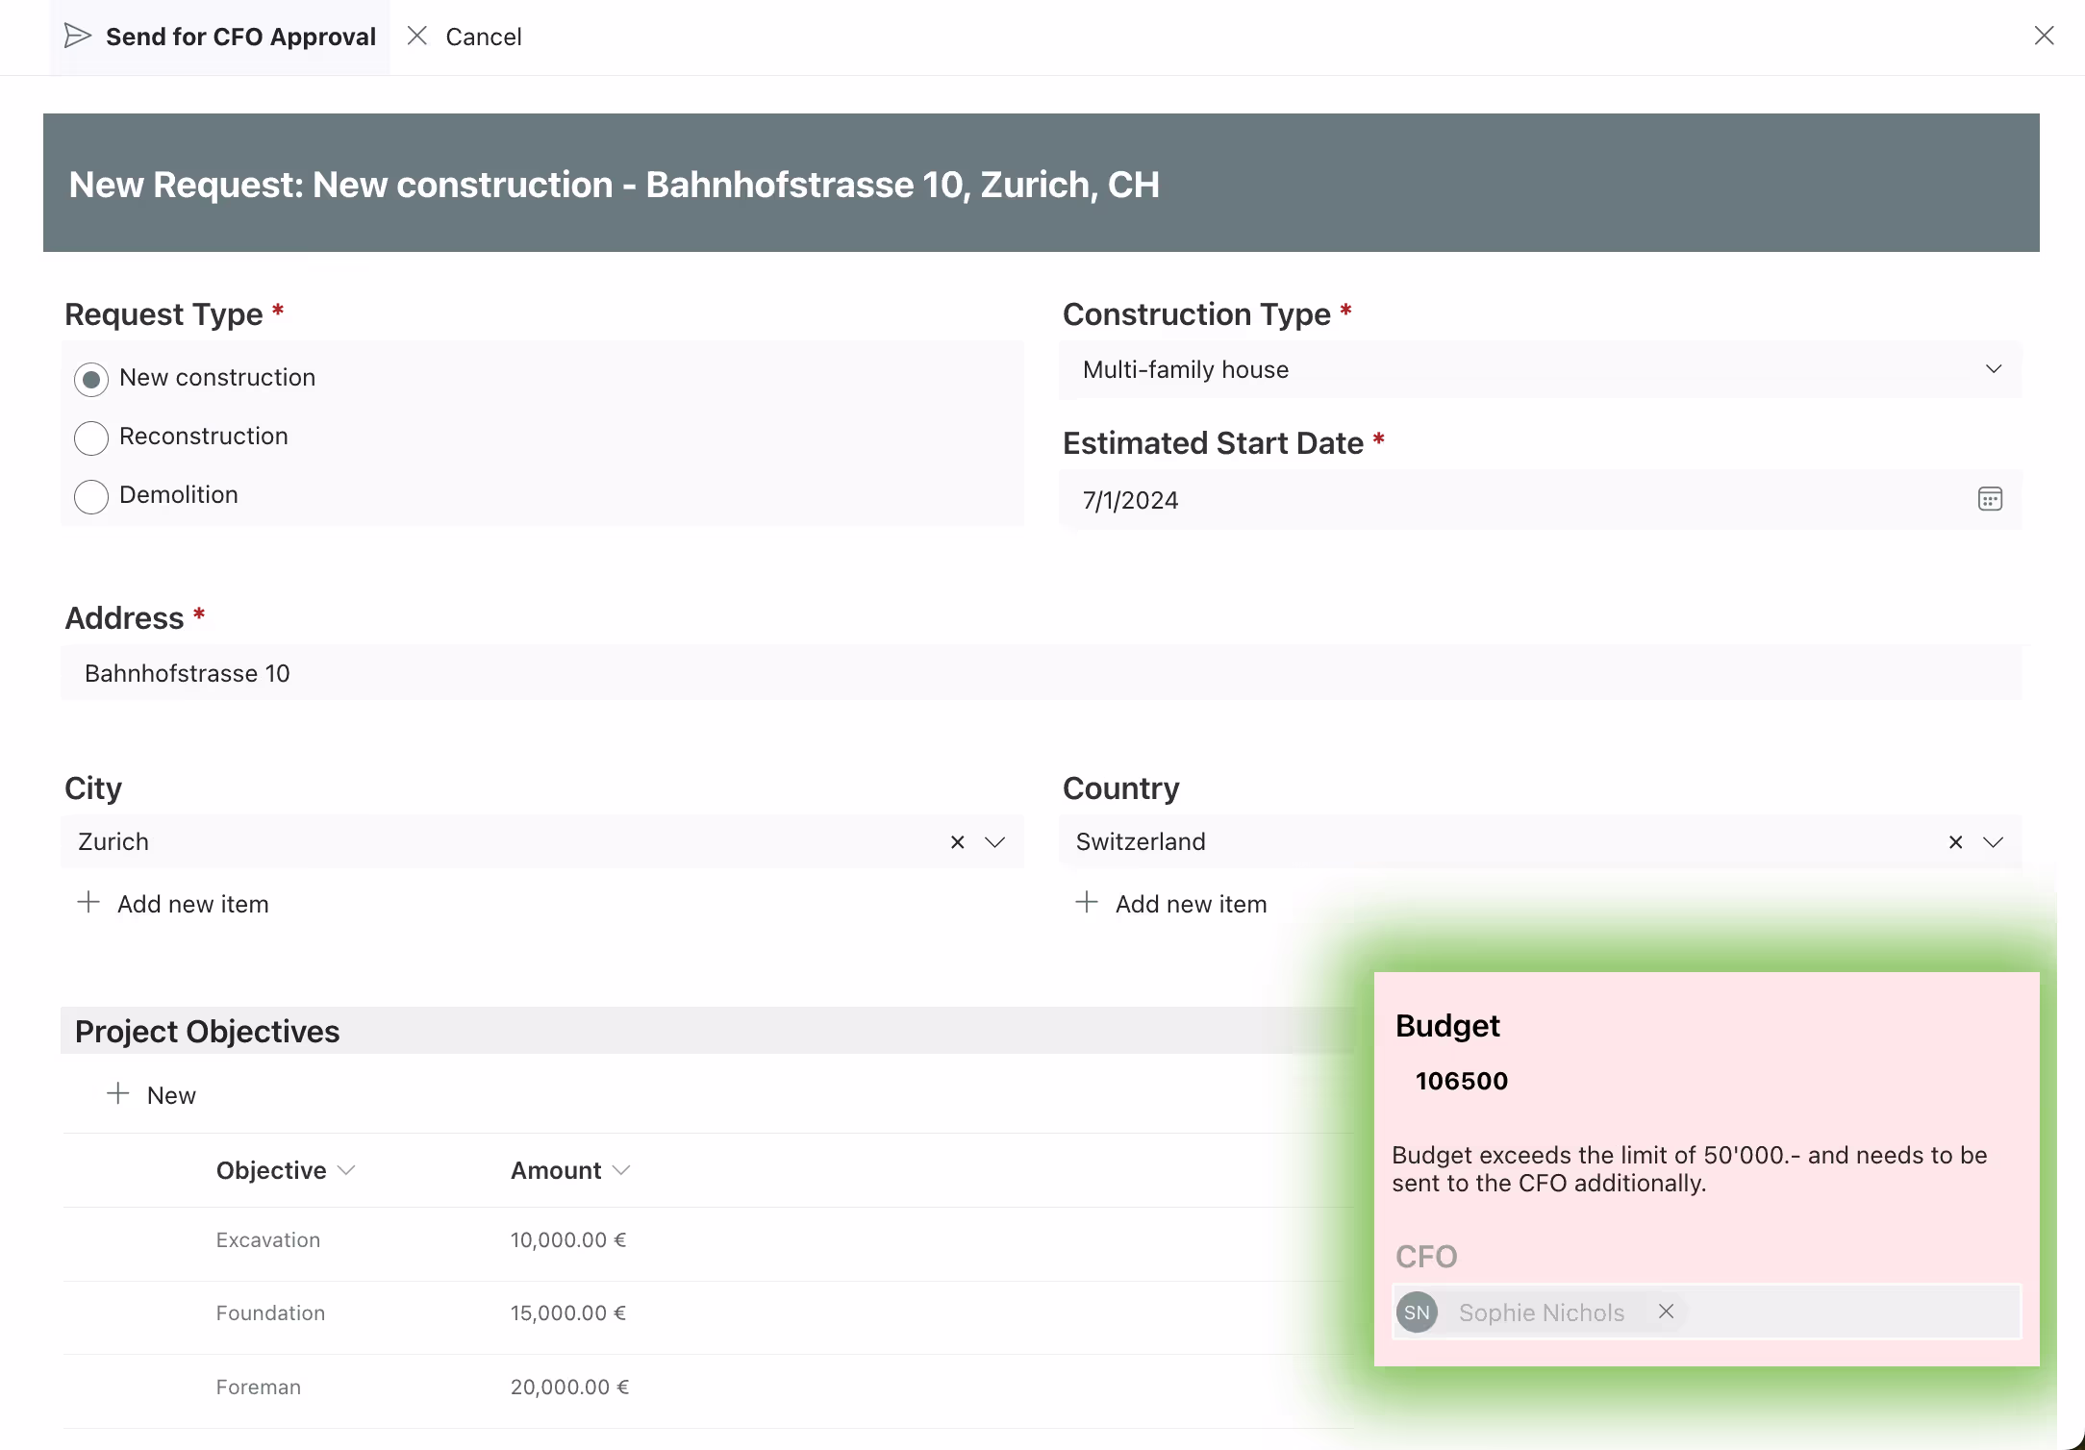The image size is (2085, 1450).
Task: Open the date picker calendar icon
Action: point(1990,499)
